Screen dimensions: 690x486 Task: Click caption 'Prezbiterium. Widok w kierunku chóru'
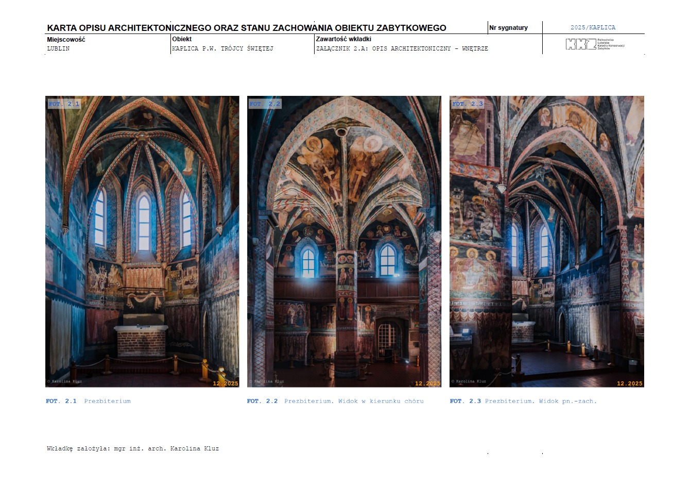(x=354, y=401)
